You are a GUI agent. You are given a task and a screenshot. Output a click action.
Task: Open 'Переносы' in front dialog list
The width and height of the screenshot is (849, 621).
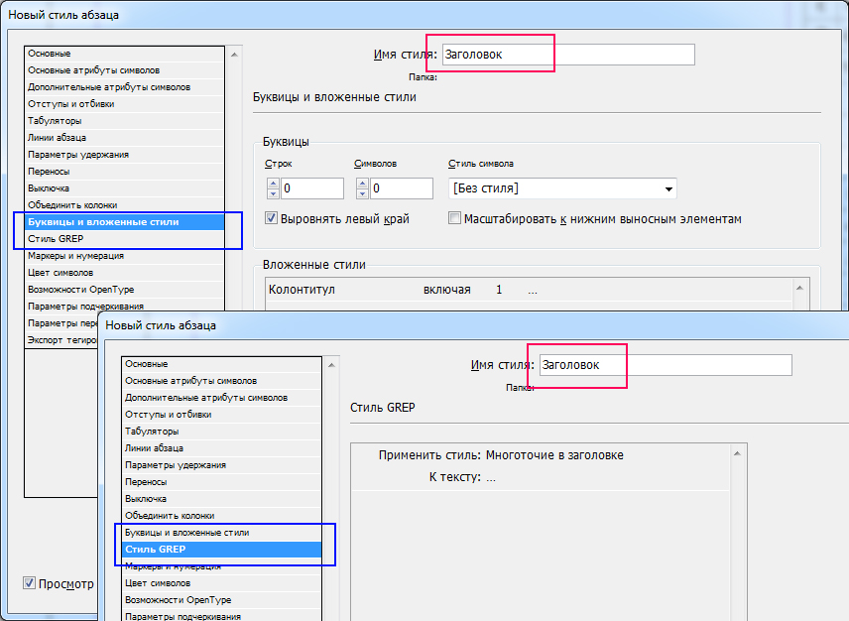coord(222,481)
